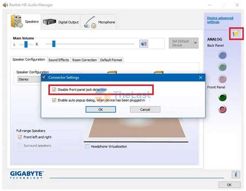
Task: Click the L-R balance slider handle
Action: pyautogui.click(x=26, y=44)
